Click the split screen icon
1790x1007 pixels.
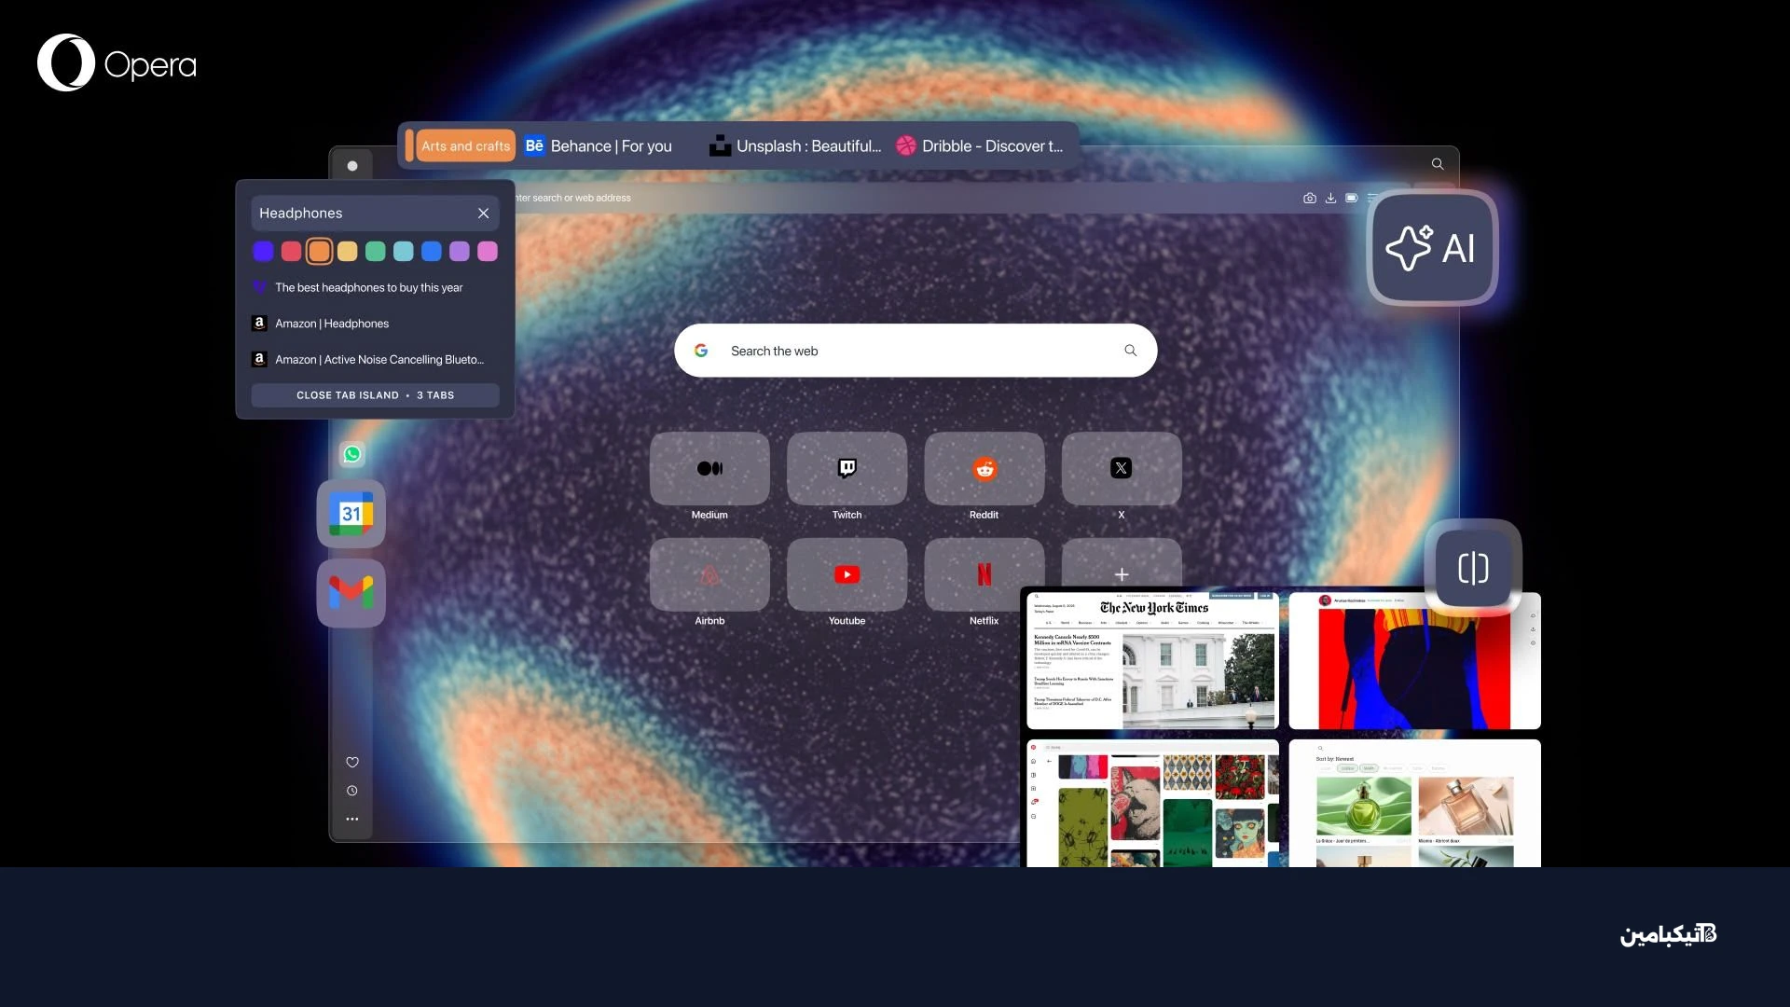[x=1472, y=568]
